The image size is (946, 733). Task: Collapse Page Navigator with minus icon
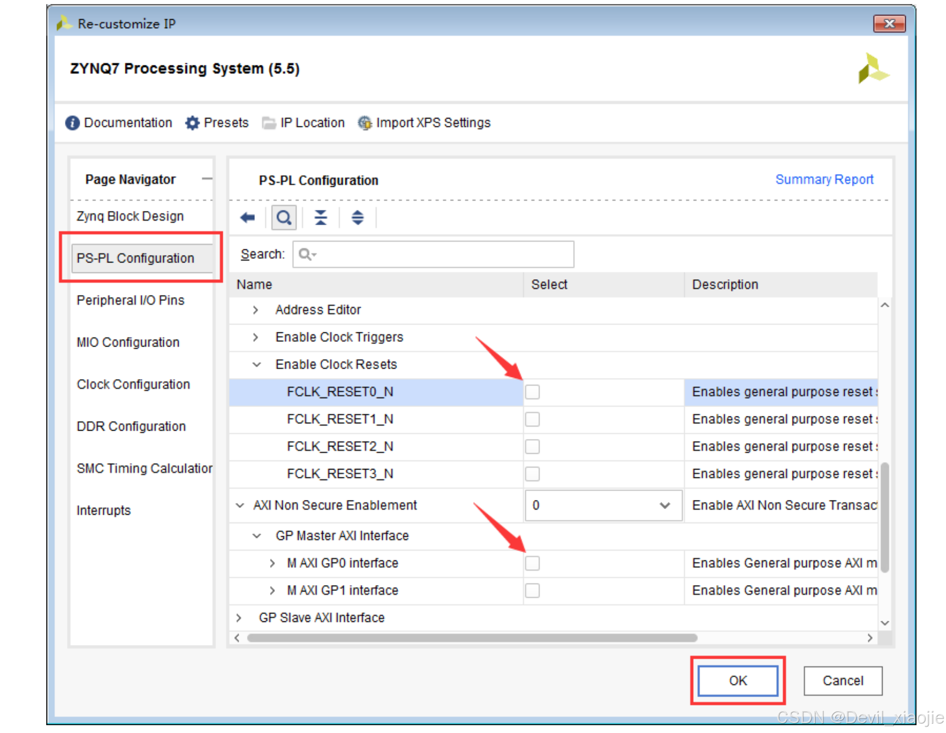coord(207,179)
